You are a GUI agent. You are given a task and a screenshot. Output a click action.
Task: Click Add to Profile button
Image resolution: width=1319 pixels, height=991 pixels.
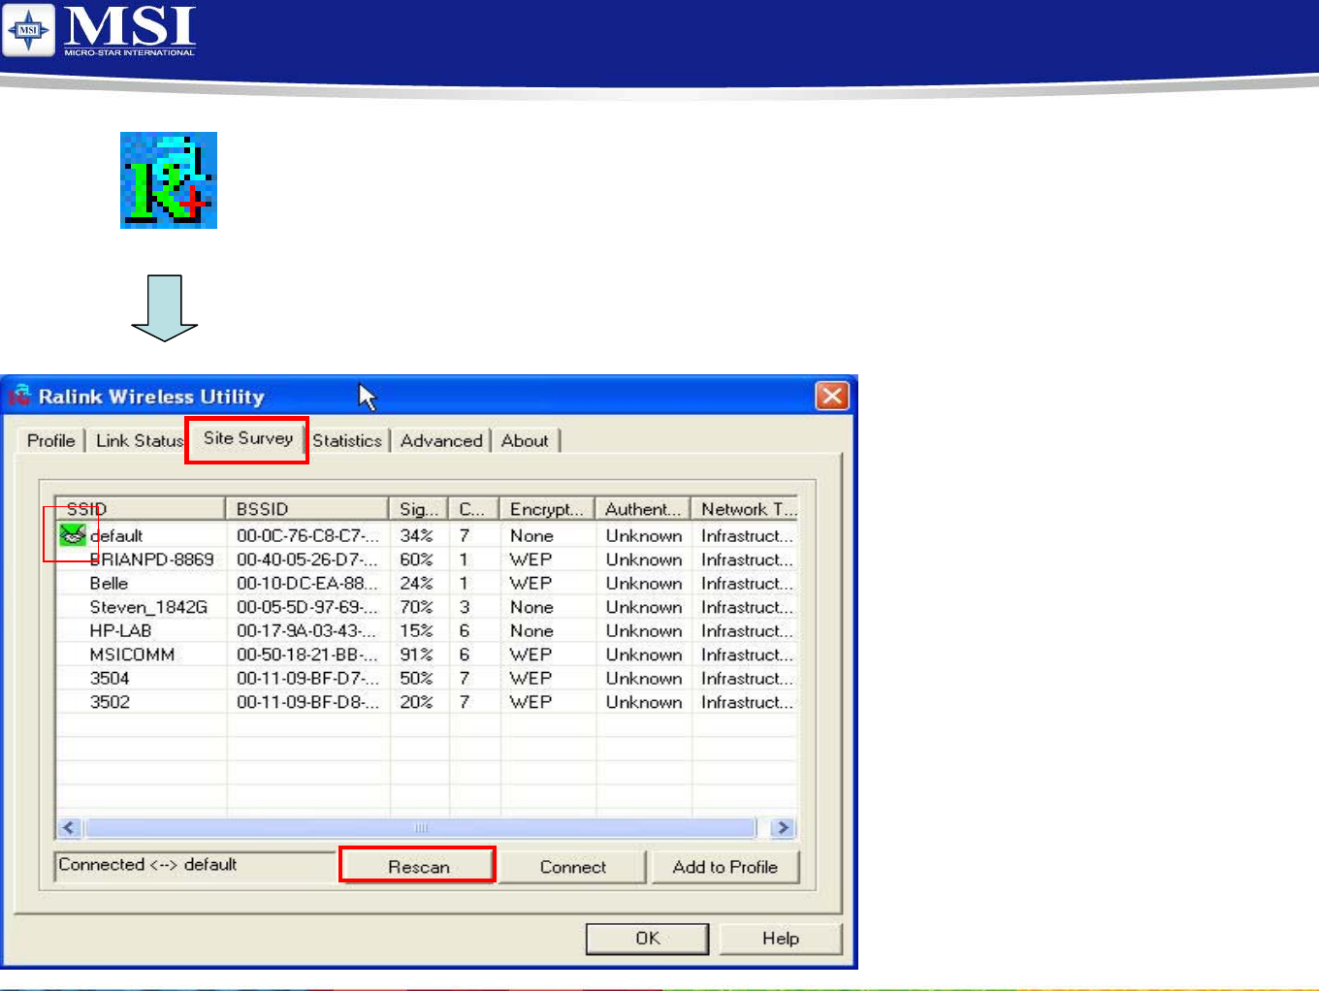[x=724, y=867]
